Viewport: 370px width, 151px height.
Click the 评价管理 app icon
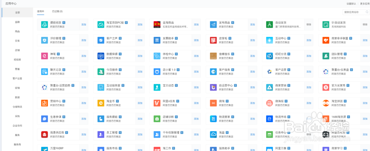click(44, 40)
